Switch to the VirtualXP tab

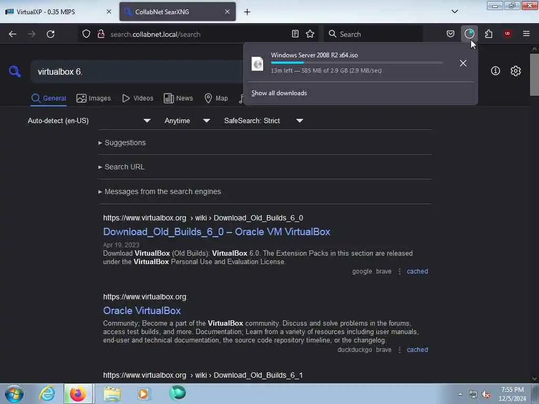click(x=59, y=12)
